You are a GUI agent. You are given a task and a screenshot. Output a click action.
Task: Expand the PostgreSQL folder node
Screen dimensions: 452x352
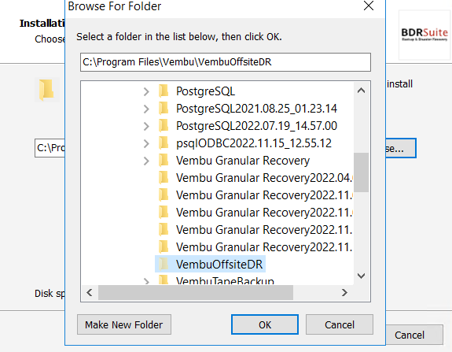click(146, 91)
